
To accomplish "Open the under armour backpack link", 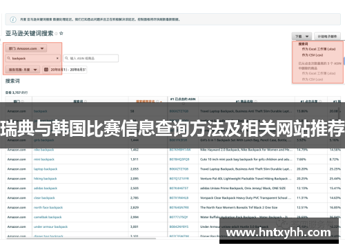I will [x=50, y=227].
